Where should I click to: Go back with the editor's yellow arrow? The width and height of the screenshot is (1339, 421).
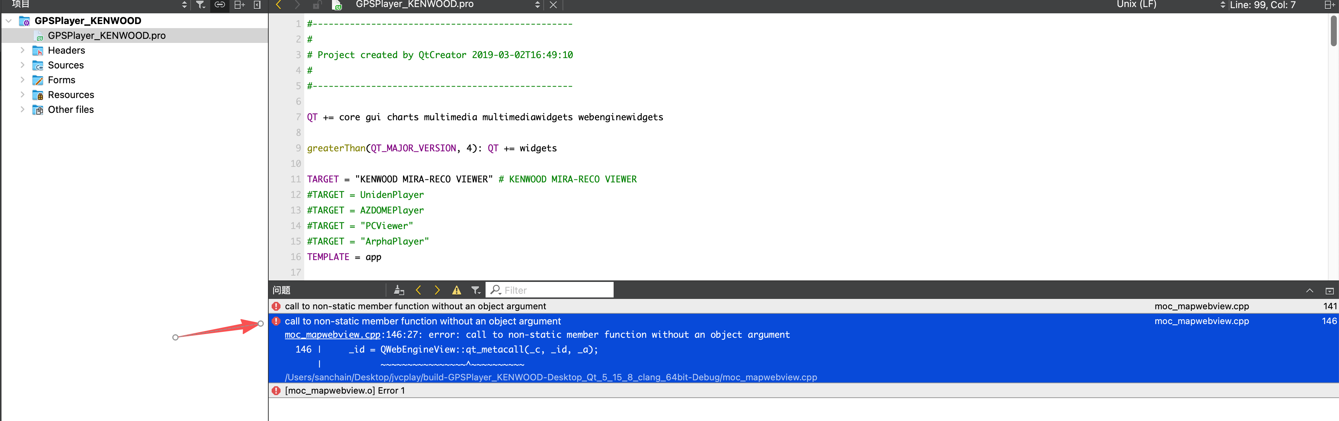click(279, 5)
